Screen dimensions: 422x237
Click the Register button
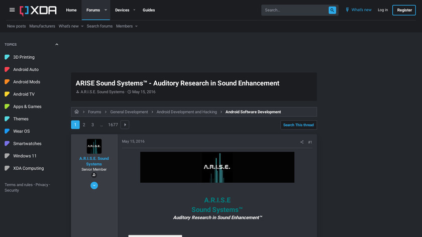(x=404, y=10)
